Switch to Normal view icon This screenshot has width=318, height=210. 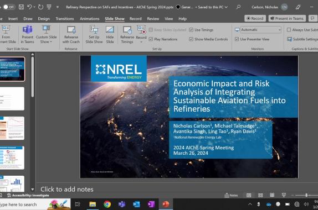click(249, 195)
